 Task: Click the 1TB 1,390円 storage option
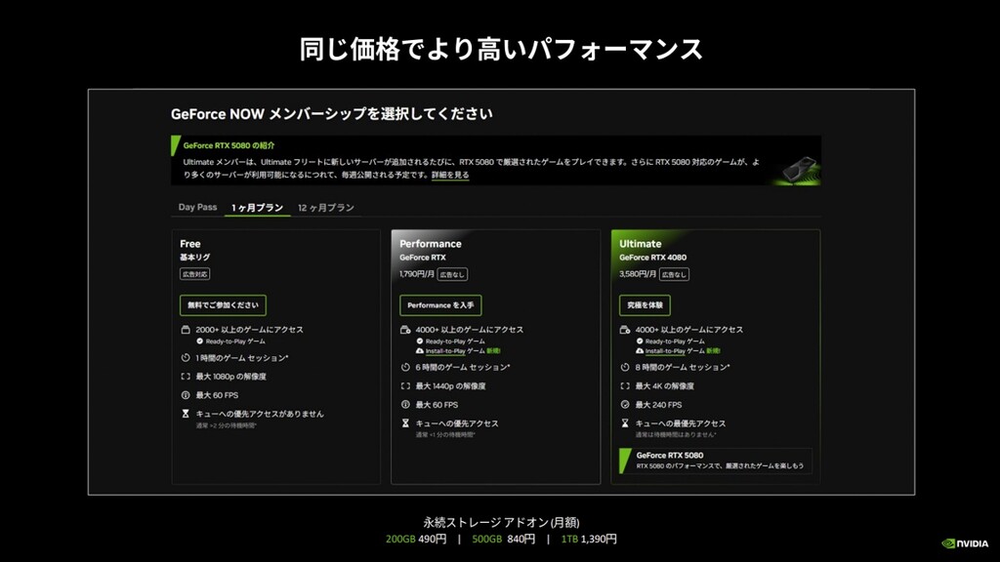[x=589, y=539]
